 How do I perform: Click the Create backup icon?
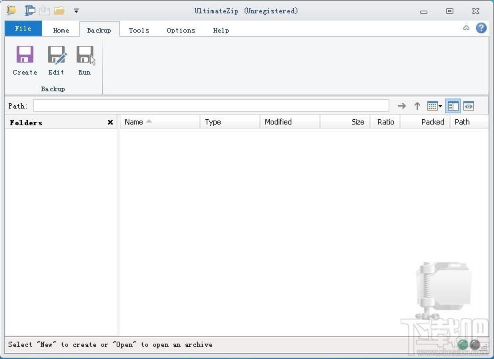[25, 60]
